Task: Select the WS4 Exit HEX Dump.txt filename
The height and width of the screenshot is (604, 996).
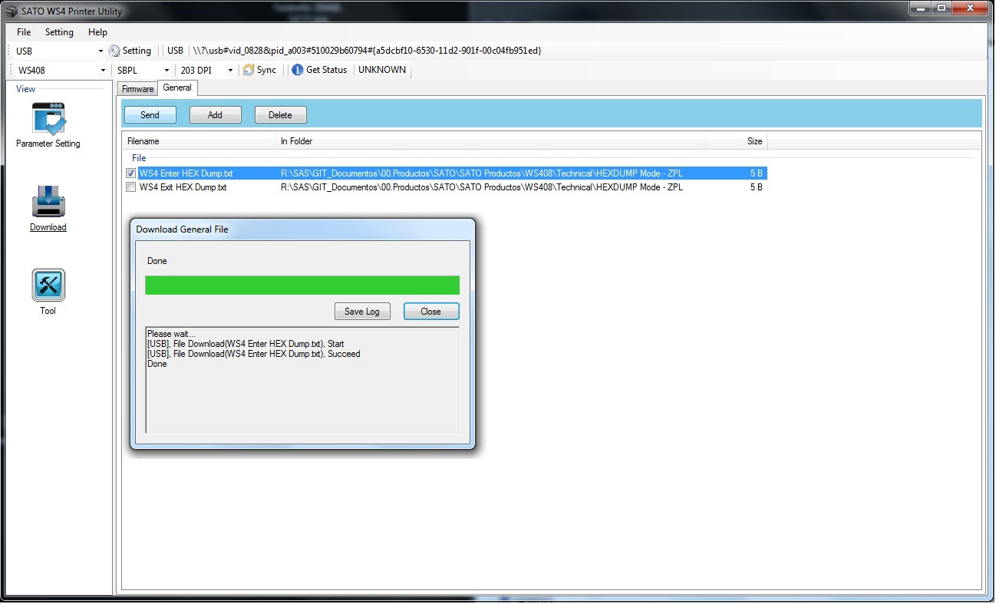Action: [183, 187]
